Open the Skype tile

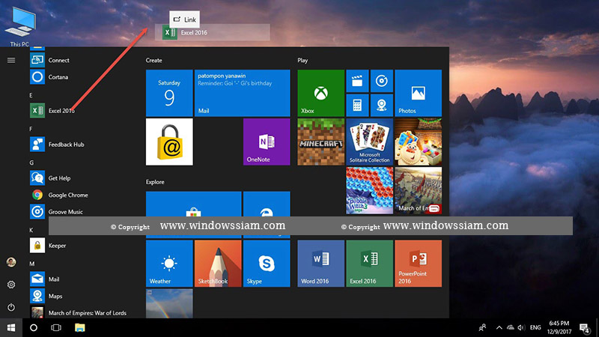267,264
